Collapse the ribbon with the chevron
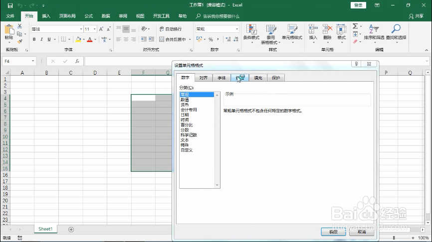Screen dimensions: 432x242 coord(427,50)
